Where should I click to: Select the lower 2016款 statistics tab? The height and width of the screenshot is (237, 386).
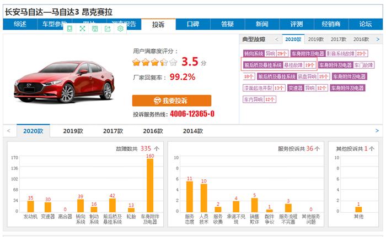tap(153, 131)
